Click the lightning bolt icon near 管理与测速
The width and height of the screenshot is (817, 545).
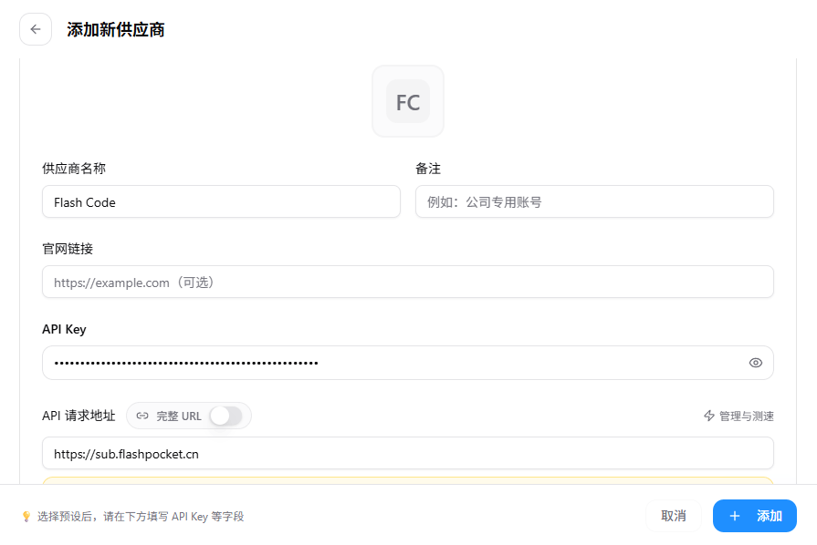[x=709, y=416]
